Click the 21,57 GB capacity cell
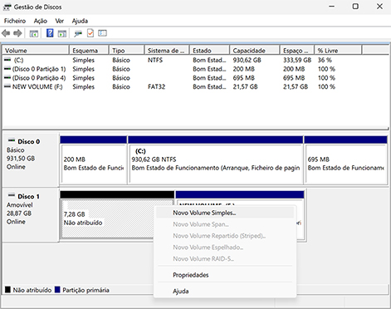 (x=245, y=86)
